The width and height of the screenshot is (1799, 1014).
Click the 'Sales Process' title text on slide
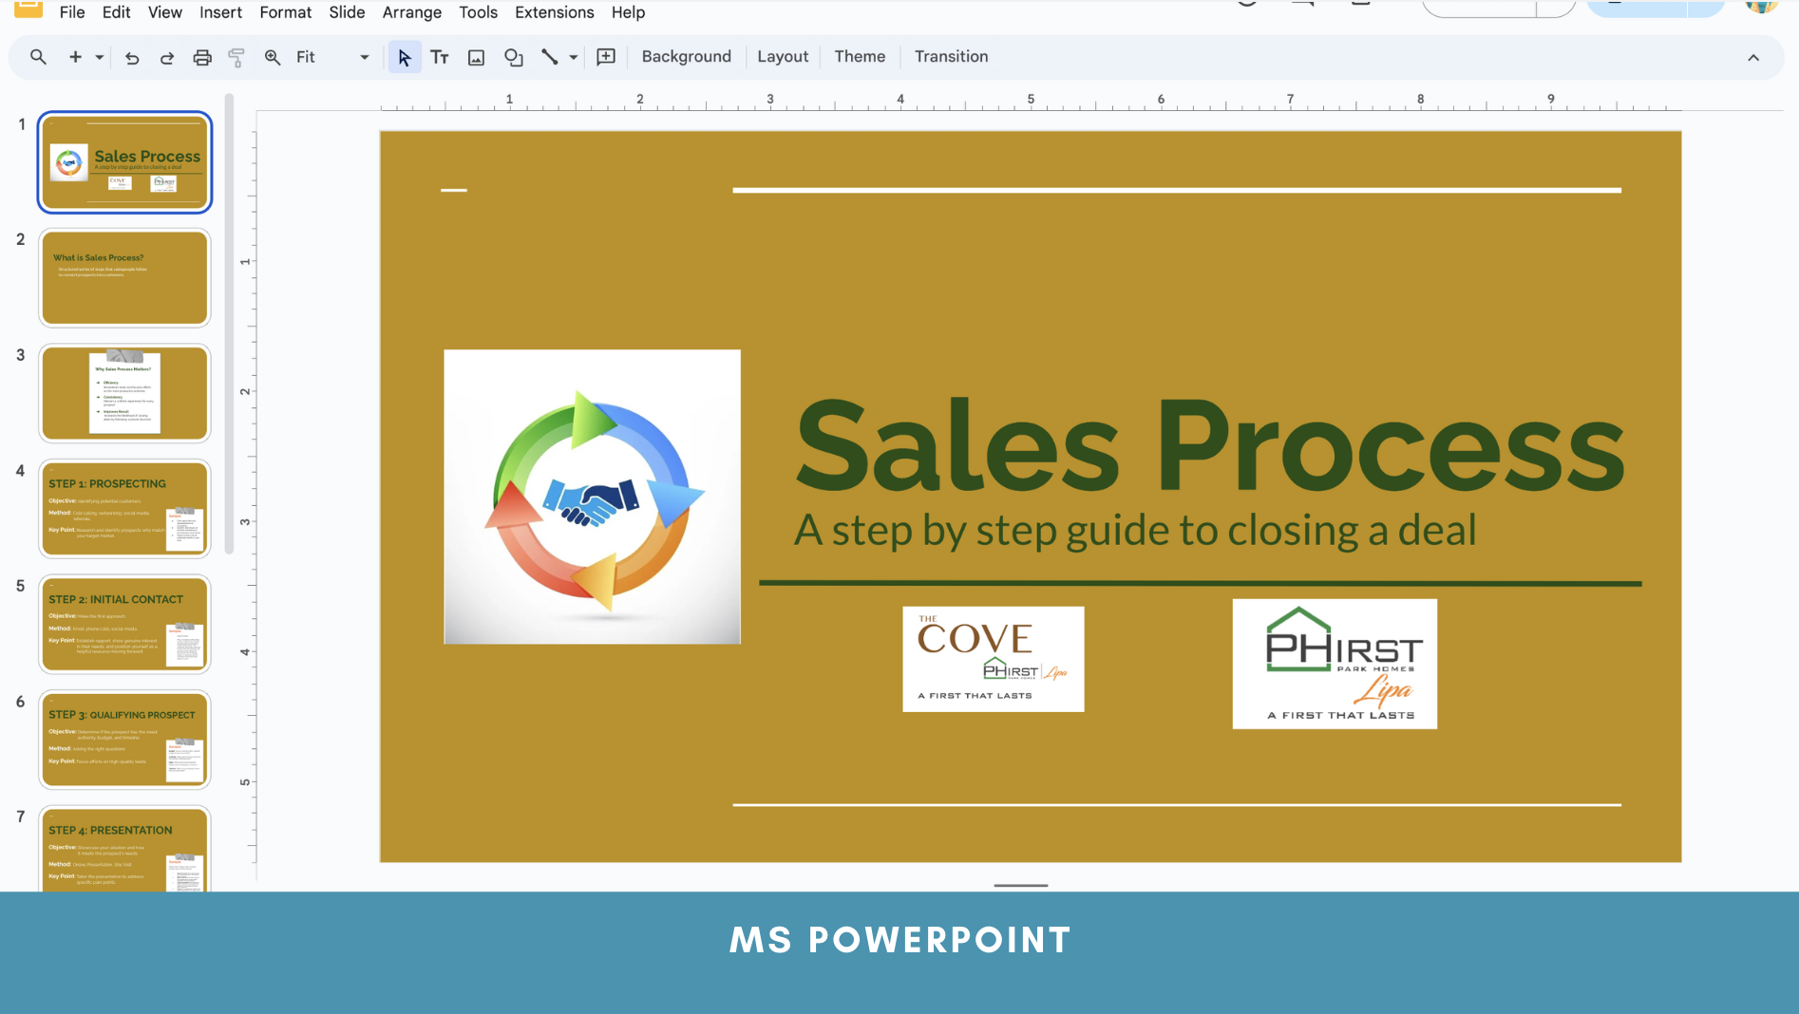point(1209,444)
